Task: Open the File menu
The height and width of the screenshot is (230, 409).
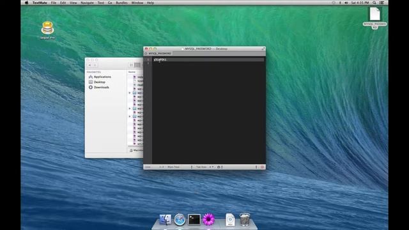Action: (x=54, y=3)
